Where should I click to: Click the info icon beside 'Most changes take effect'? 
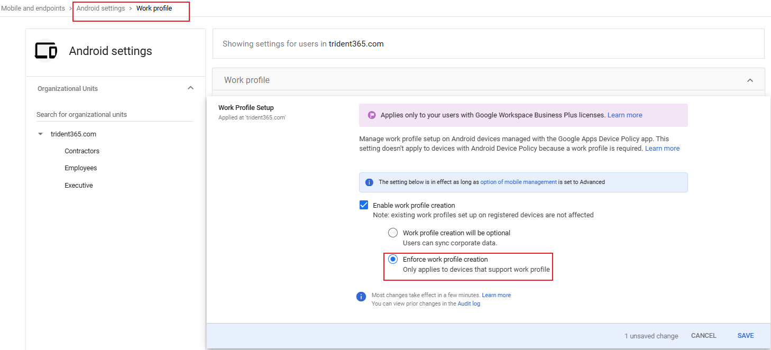point(361,297)
